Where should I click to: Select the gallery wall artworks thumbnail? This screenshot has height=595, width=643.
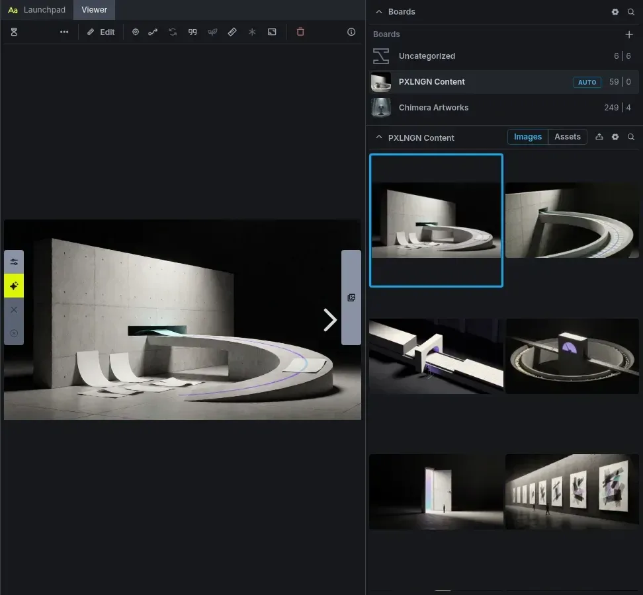(x=572, y=492)
